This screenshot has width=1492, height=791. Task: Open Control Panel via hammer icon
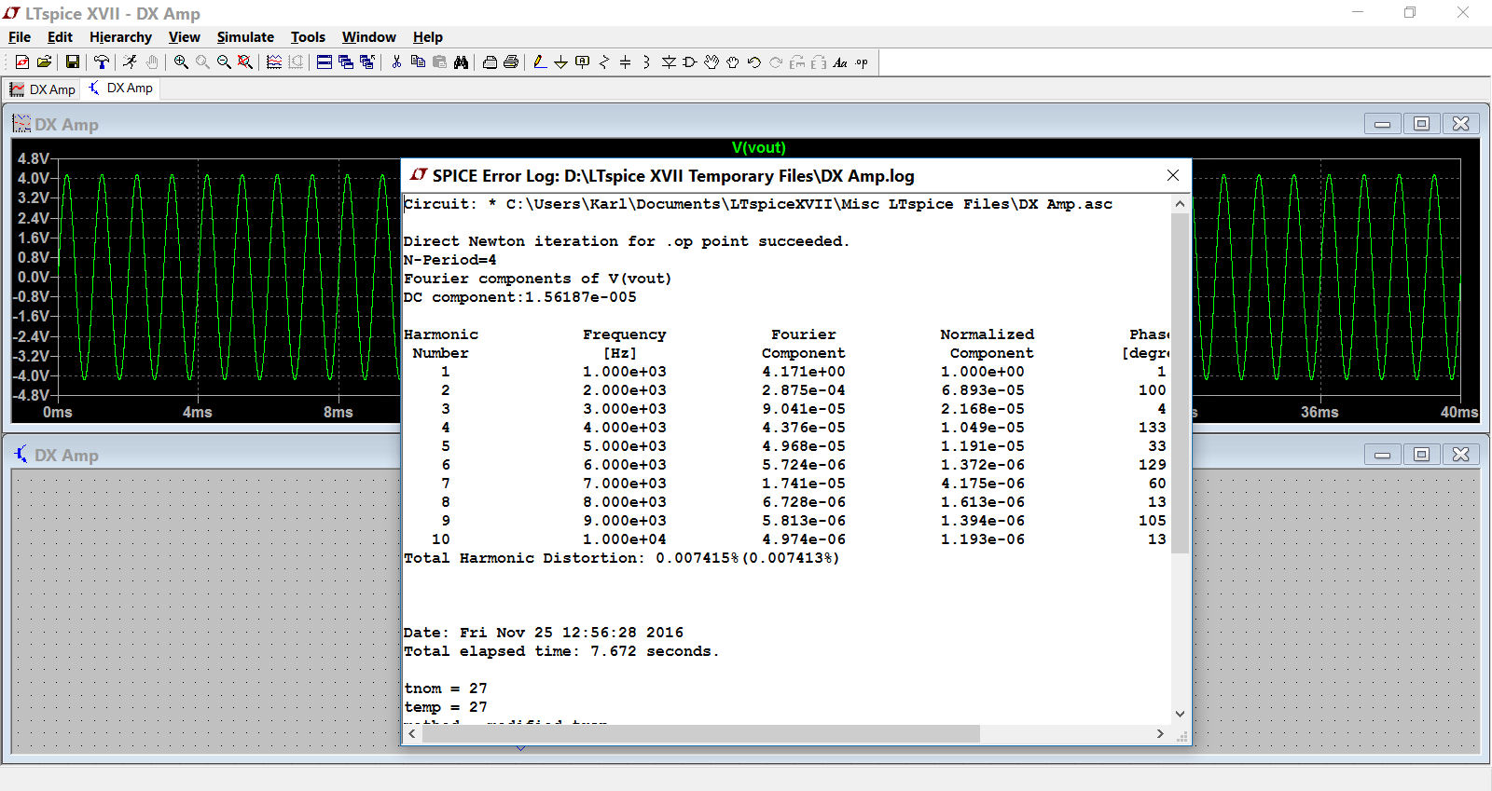click(x=102, y=62)
